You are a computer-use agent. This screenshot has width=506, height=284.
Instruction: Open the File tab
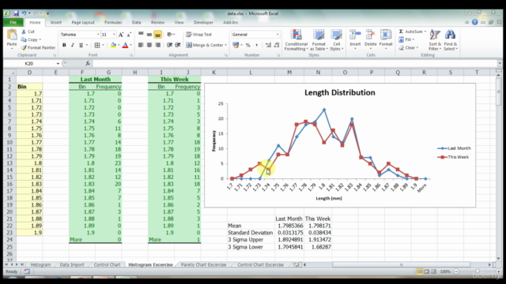tap(13, 22)
